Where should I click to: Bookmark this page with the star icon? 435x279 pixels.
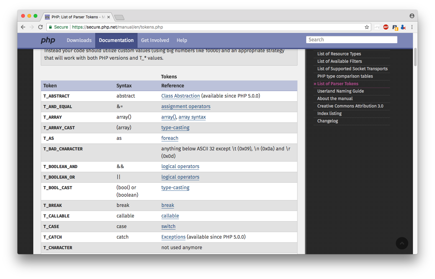[367, 27]
